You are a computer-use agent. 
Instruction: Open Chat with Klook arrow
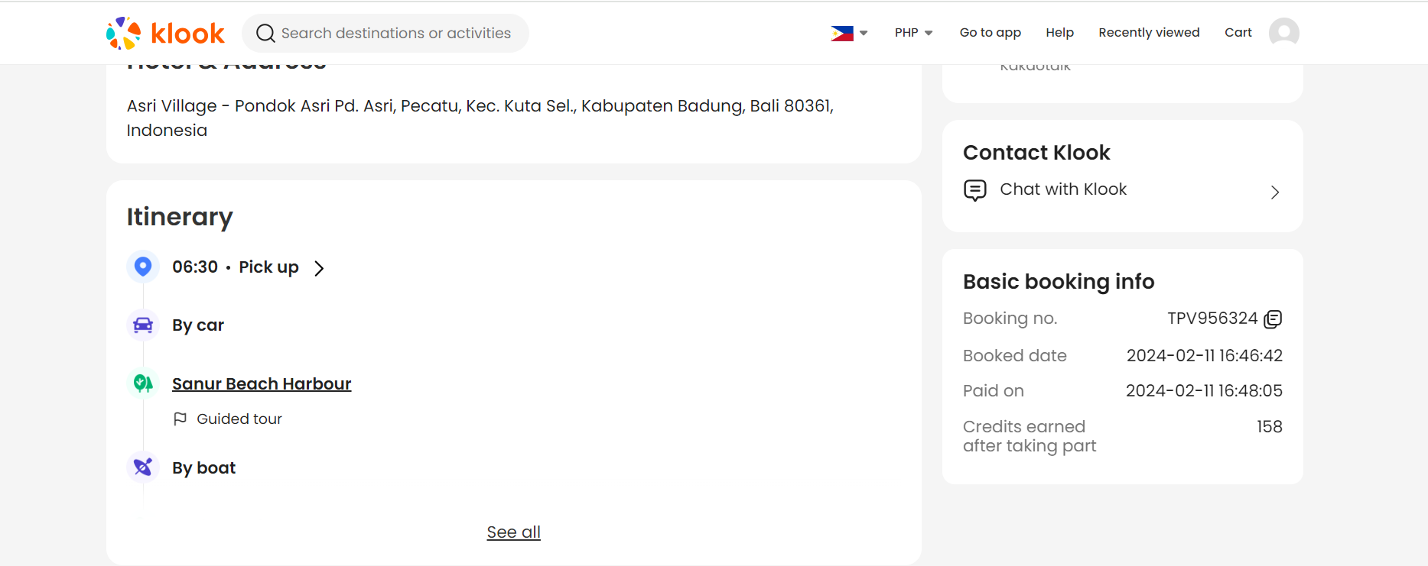[1274, 192]
